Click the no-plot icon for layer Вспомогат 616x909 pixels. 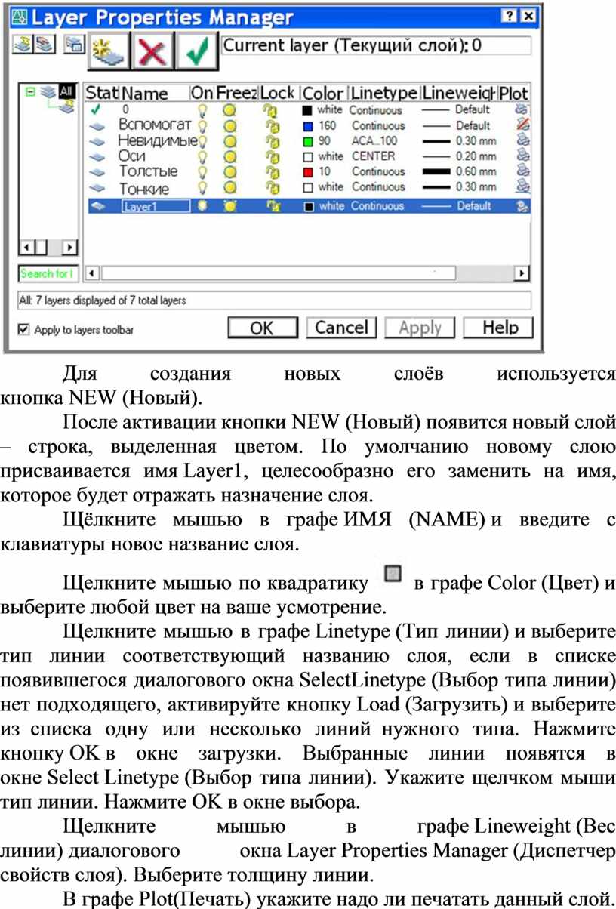coord(522,125)
